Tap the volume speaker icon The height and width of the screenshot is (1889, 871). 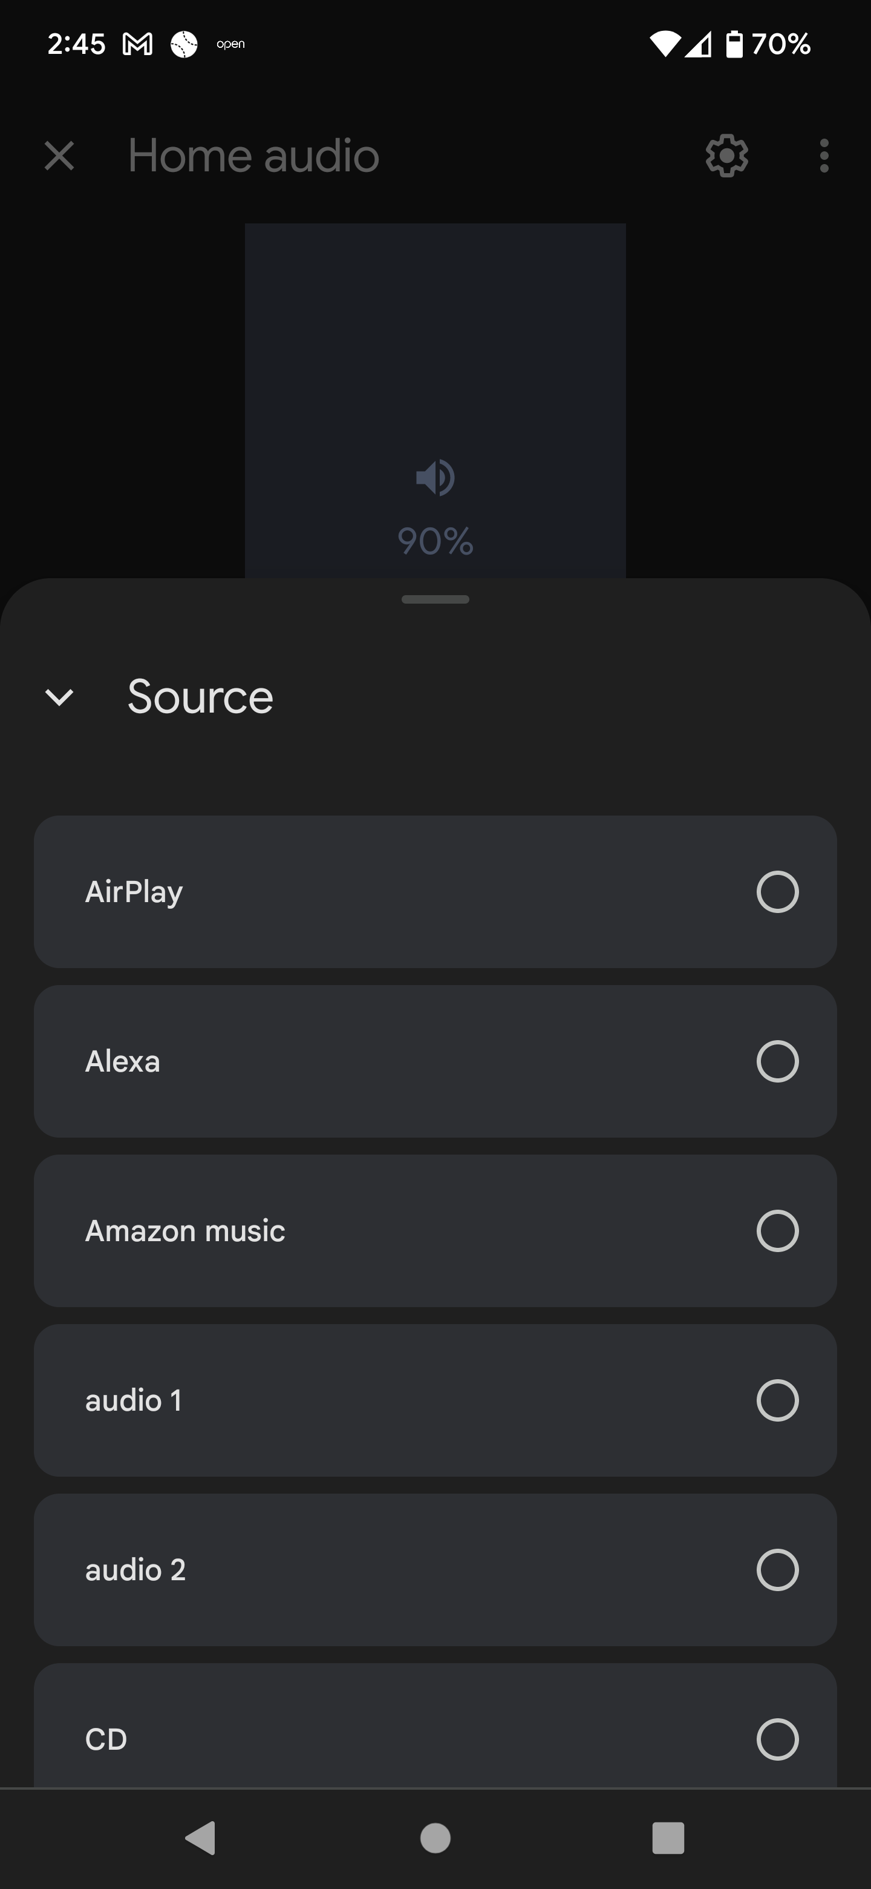click(x=435, y=478)
